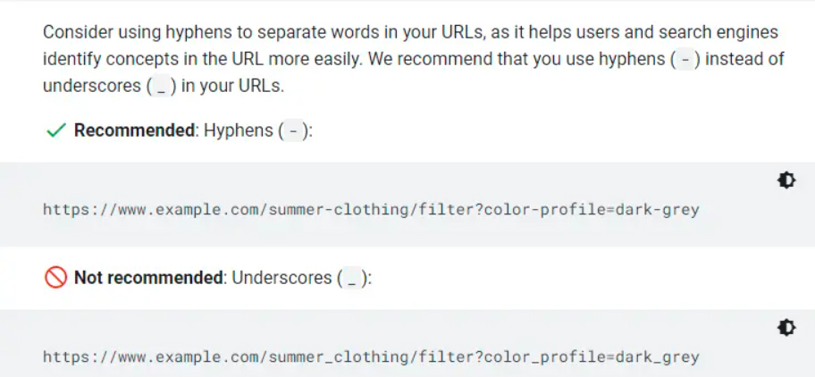The width and height of the screenshot is (815, 377).
Task: Click the inline hyphen code in the paragraph
Action: click(x=685, y=59)
